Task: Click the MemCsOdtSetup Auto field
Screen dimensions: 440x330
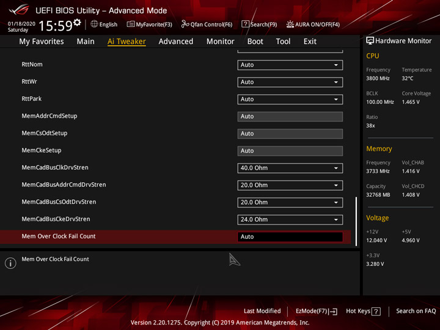Action: (290, 134)
